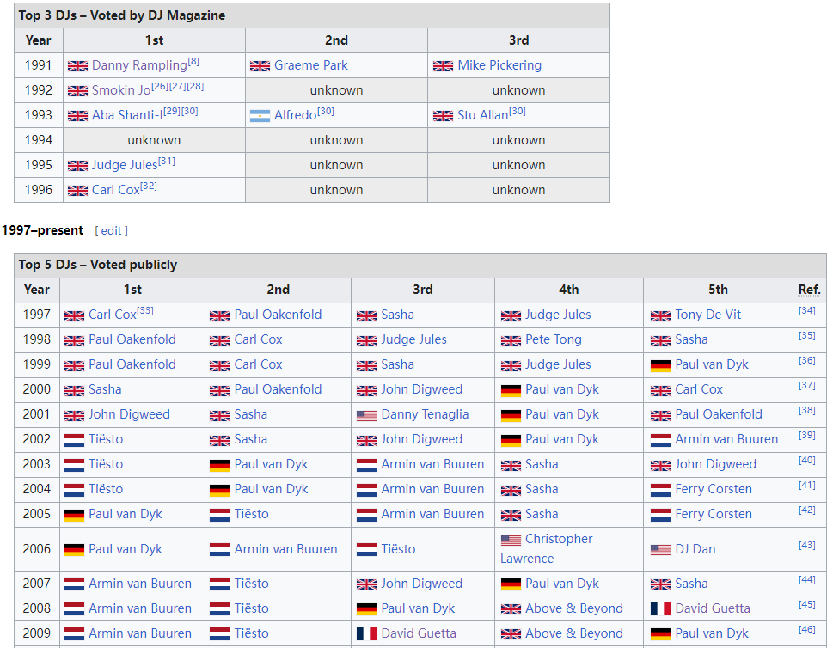The image size is (833, 648).
Task: Select 'Top 3 DJs – Voted by DJ Magazine' caption
Action: pos(122,15)
